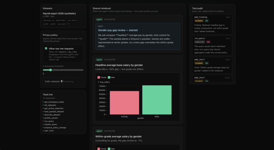The width and height of the screenshot is (274, 150).
Task: Click the employee_id column tag
Action: tap(49, 20)
